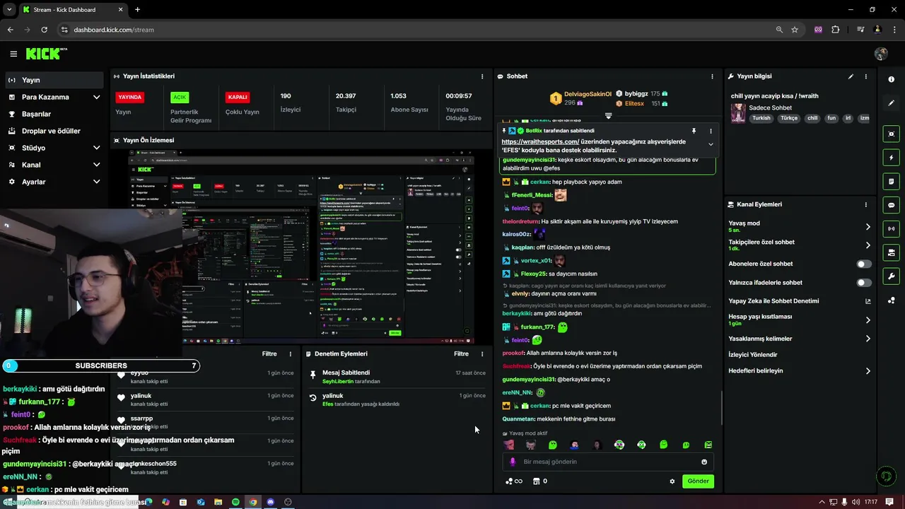Open the headset support icon at the bottom right
The width and height of the screenshot is (905, 509).
[x=886, y=476]
